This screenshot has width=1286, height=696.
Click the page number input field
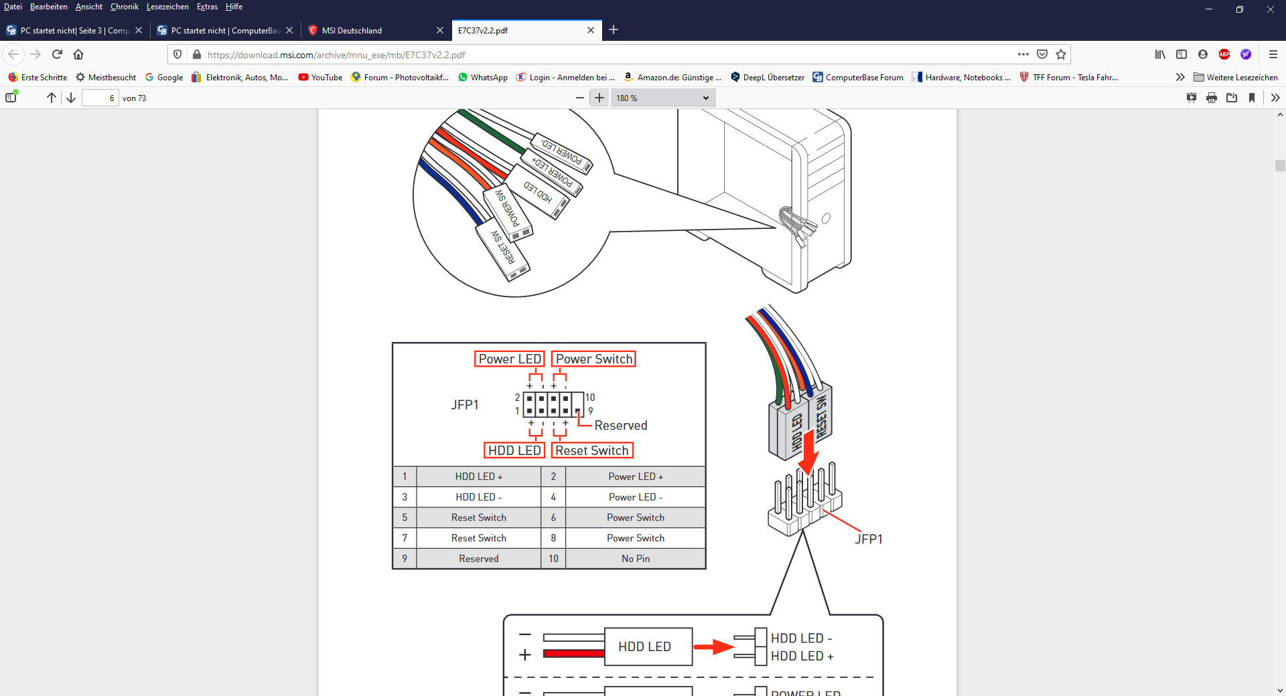100,98
